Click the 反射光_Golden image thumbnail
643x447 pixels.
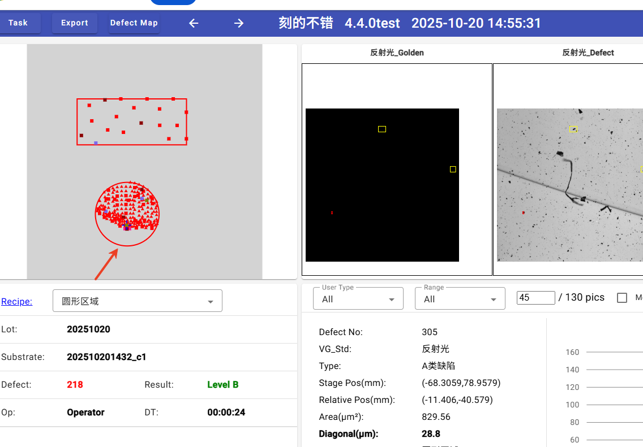(x=382, y=185)
